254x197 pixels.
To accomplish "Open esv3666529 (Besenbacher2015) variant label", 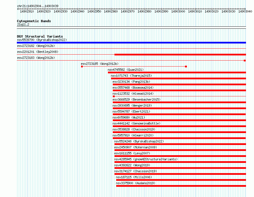I will pyautogui.click(x=136, y=99).
